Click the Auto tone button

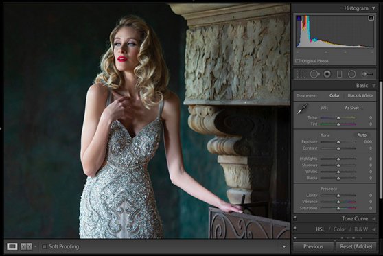362,135
